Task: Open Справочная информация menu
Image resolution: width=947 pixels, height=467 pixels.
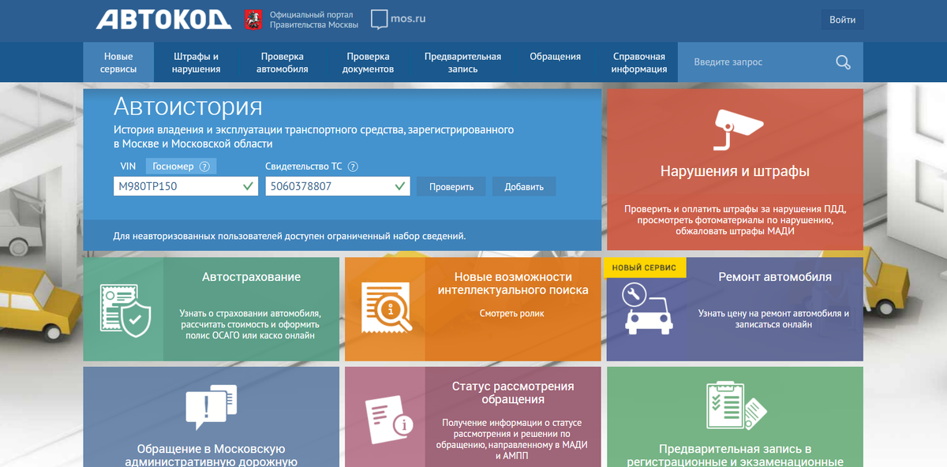Action: pos(639,62)
